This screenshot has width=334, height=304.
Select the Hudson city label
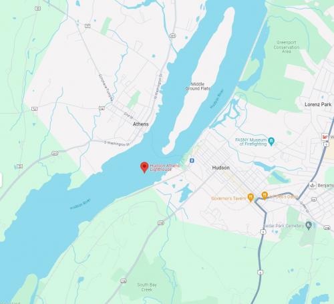(x=220, y=168)
